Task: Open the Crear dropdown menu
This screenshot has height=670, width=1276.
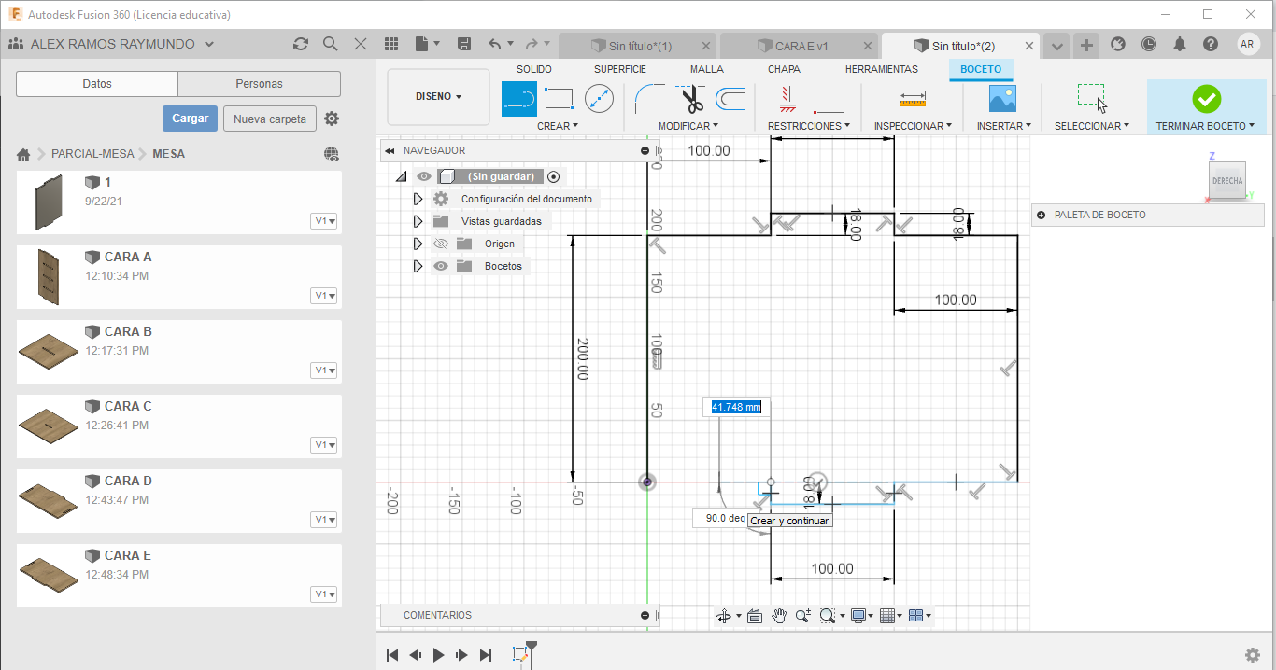Action: [558, 125]
